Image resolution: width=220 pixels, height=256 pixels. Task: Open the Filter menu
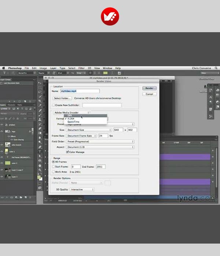click(x=81, y=68)
